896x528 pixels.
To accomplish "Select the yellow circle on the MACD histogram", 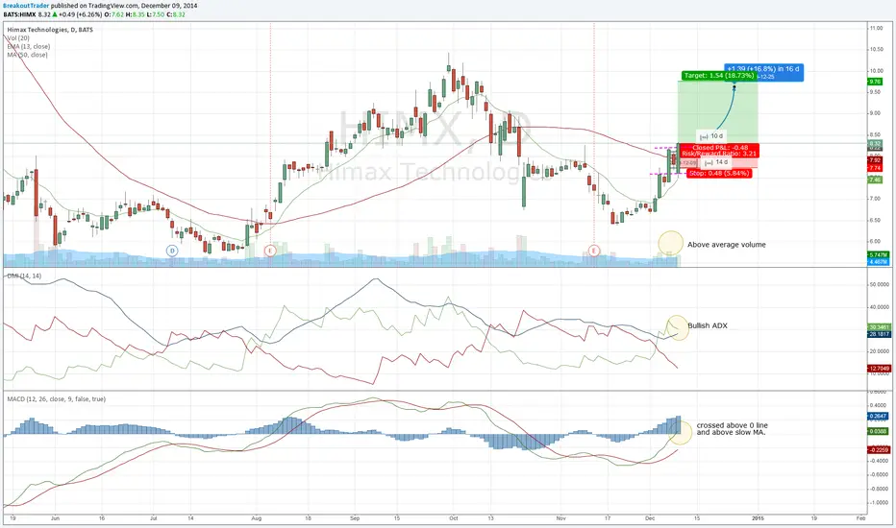I will (680, 432).
